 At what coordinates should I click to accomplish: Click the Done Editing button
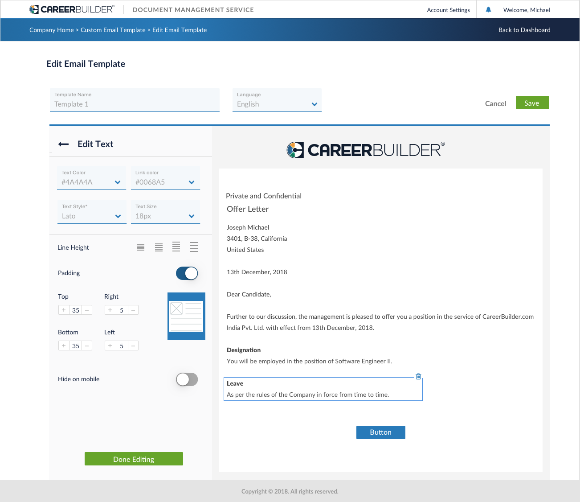pos(134,459)
